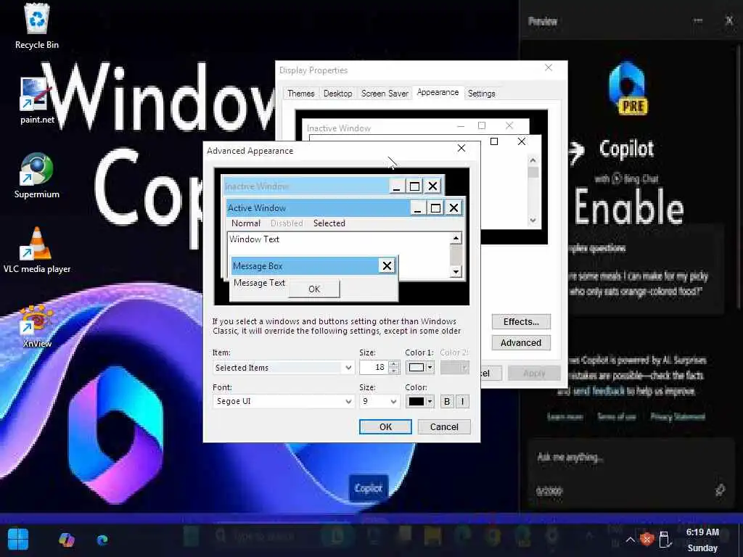743x557 pixels.
Task: Switch to the Screen Saver tab
Action: pos(385,94)
